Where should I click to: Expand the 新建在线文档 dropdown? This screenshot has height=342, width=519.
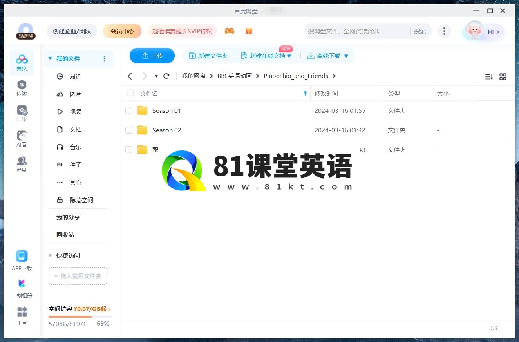(289, 56)
